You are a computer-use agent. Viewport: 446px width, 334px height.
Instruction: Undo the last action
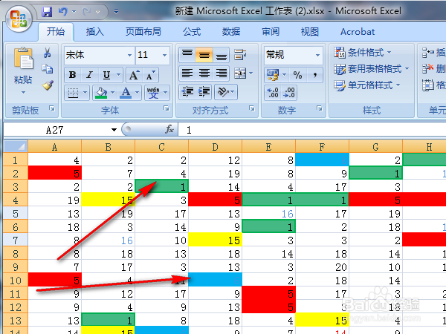(63, 12)
